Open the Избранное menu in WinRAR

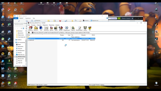point(45,25)
